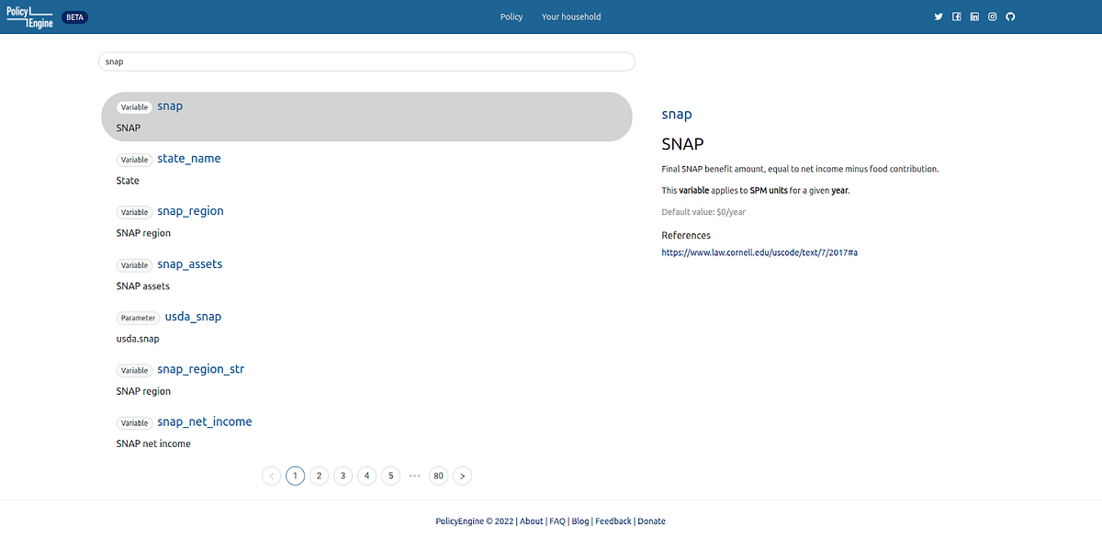Open the FAQ page in the footer
The height and width of the screenshot is (538, 1102).
557,521
